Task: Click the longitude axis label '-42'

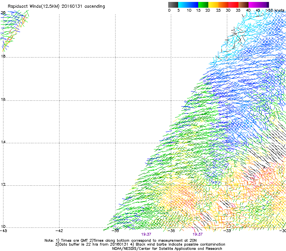Action: tap(59, 231)
